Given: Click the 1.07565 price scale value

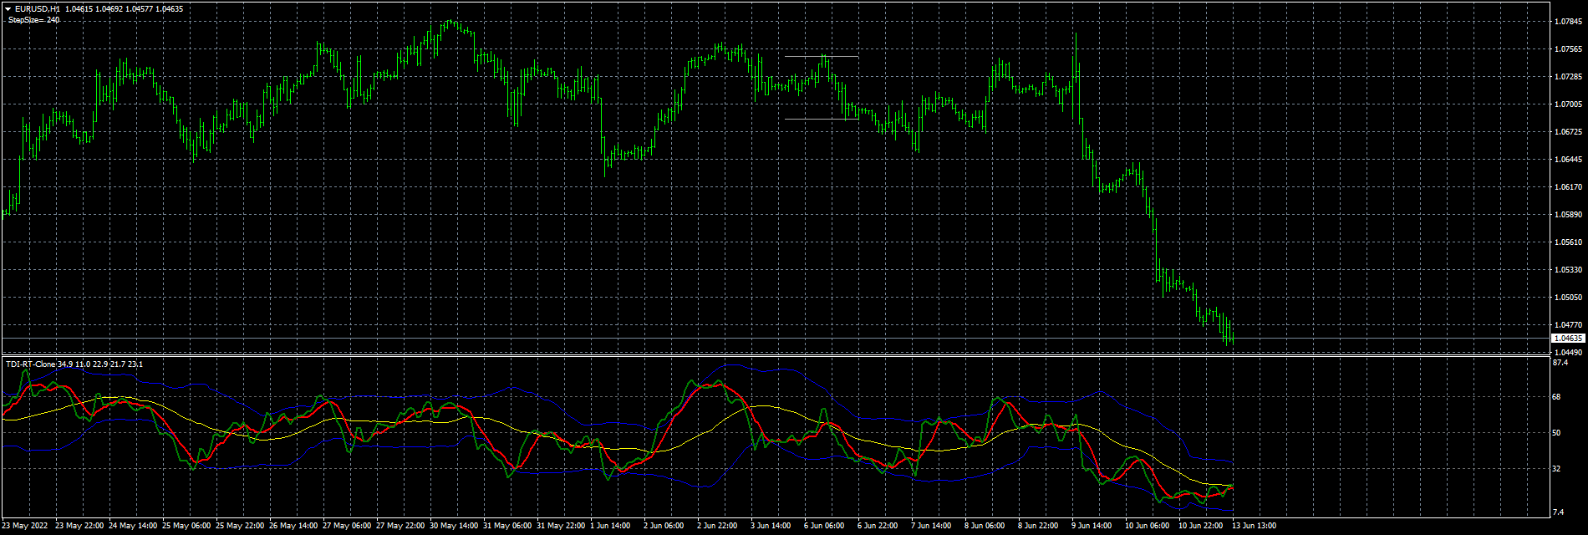Looking at the screenshot, I should tap(1569, 49).
